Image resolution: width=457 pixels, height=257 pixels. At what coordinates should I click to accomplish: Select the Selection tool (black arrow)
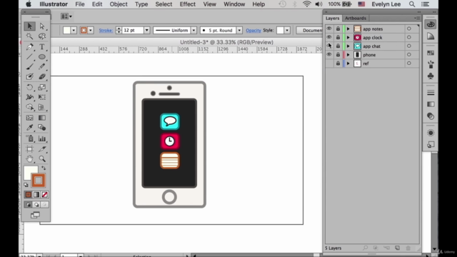tap(29, 26)
